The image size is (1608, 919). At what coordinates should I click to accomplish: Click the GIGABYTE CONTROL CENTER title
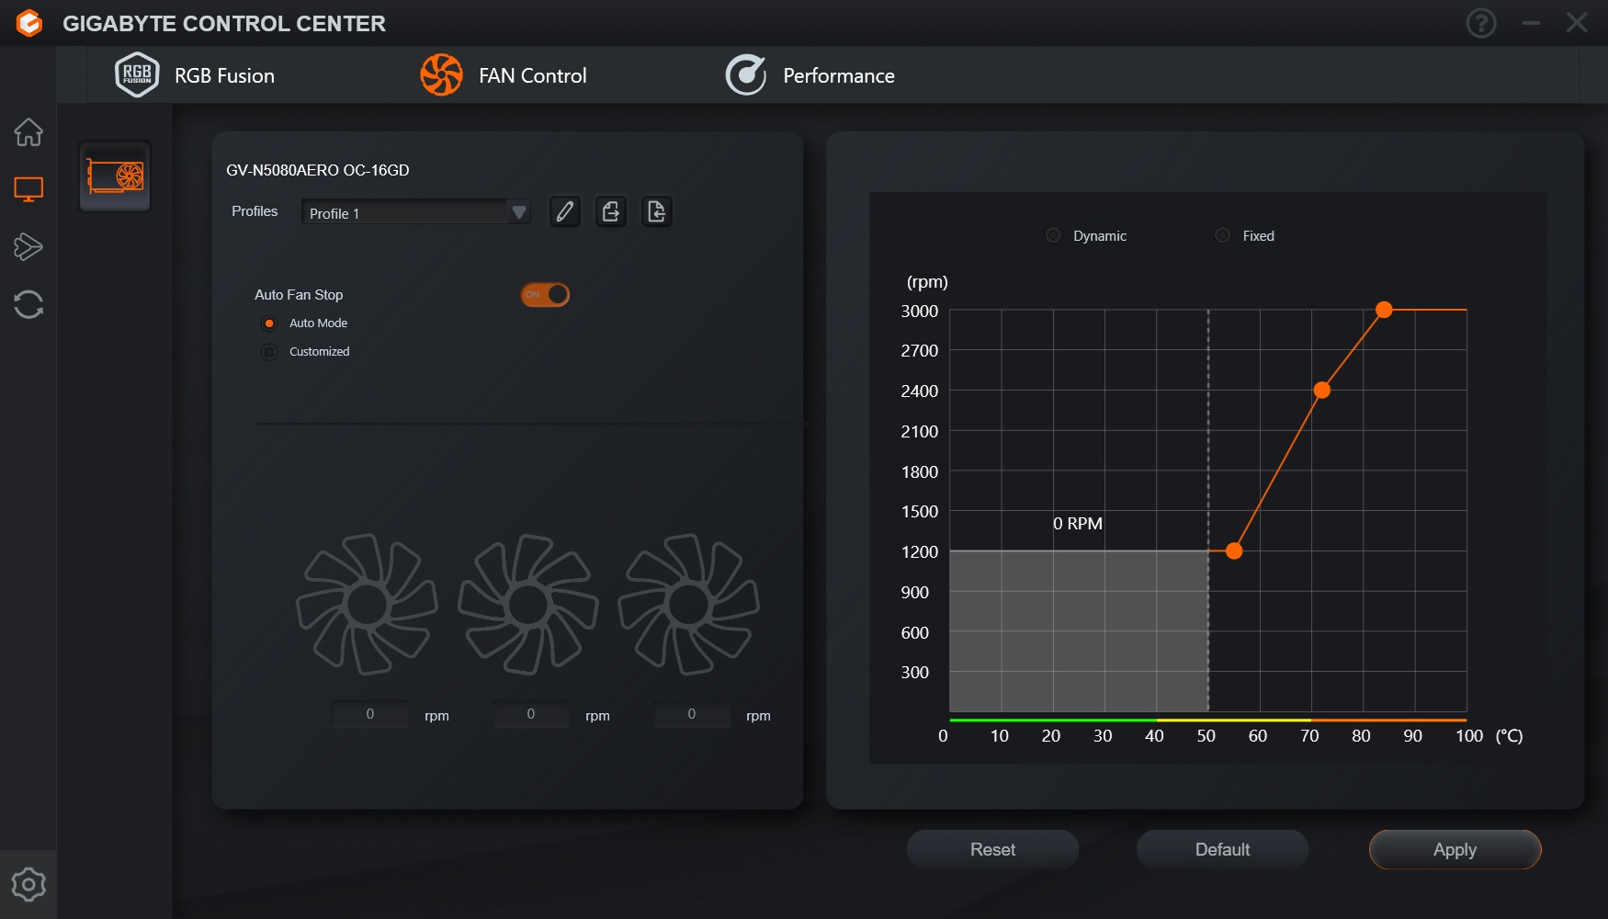click(224, 23)
